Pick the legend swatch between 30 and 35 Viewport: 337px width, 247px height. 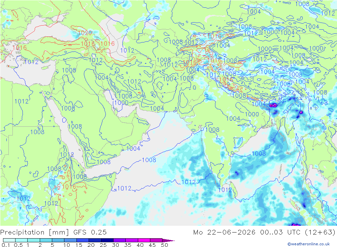click(x=119, y=240)
